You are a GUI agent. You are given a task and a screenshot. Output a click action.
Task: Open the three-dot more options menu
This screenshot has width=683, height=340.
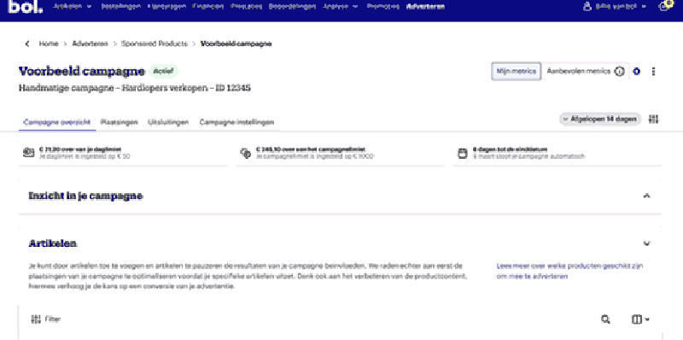point(653,72)
